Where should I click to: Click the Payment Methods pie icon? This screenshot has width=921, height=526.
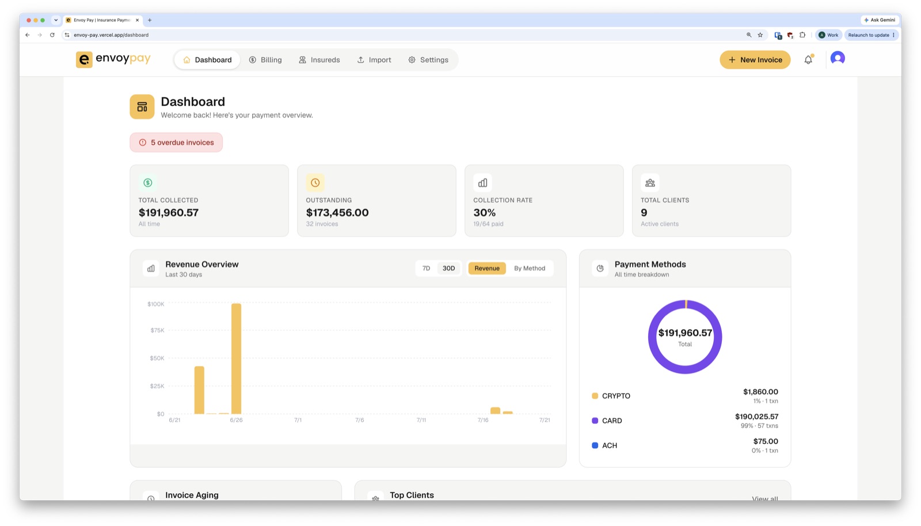600,268
